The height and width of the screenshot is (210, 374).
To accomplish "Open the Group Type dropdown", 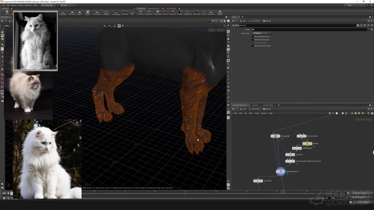I will coord(262,33).
